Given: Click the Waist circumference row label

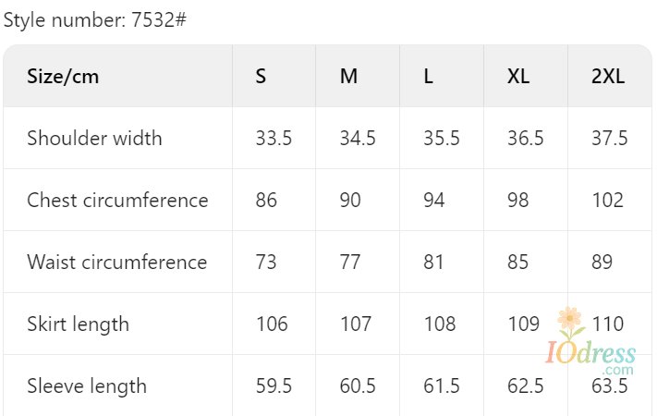Looking at the screenshot, I should click(x=116, y=263).
